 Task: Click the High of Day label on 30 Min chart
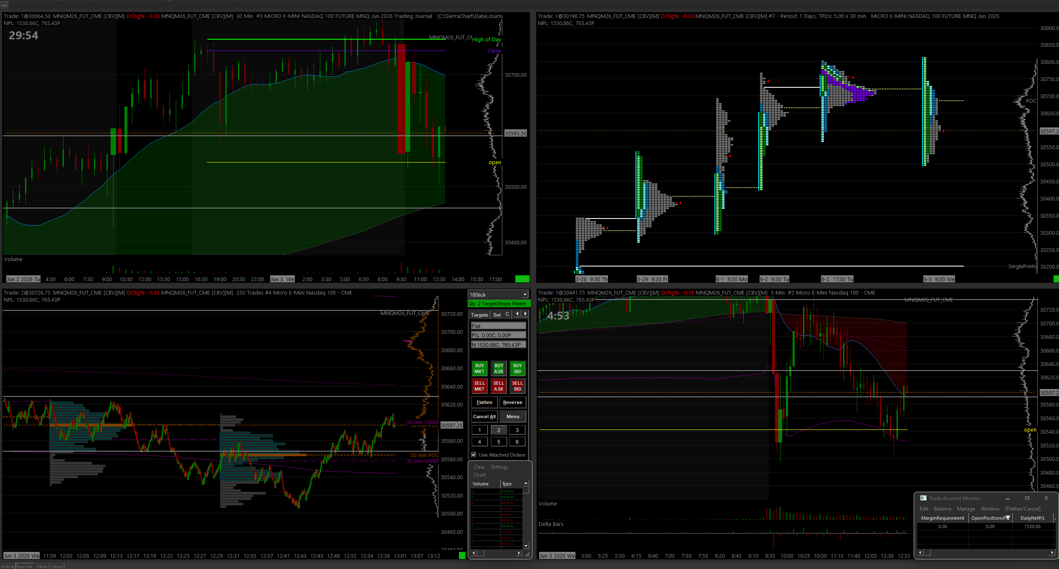click(x=486, y=40)
